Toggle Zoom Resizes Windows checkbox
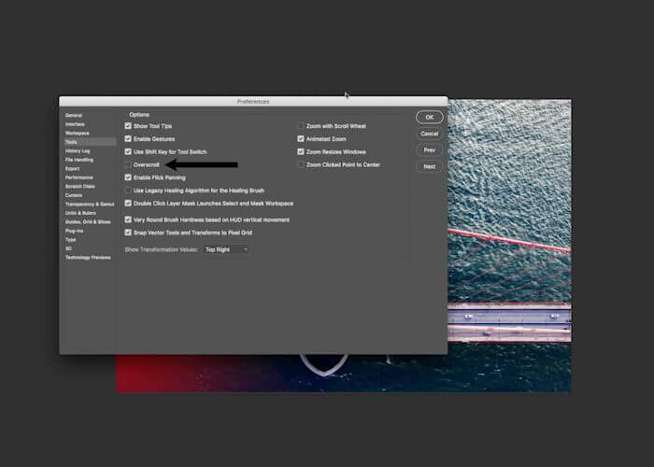 (301, 151)
